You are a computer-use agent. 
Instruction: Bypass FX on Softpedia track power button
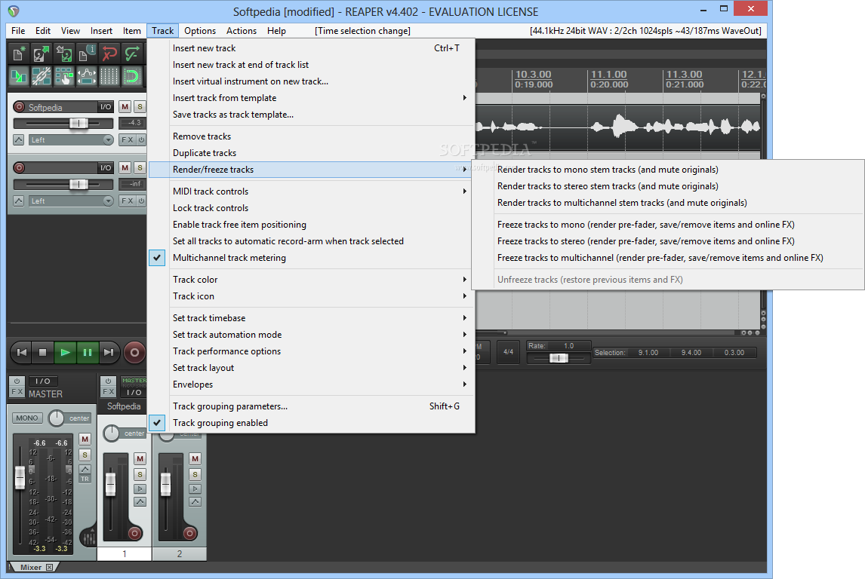141,140
